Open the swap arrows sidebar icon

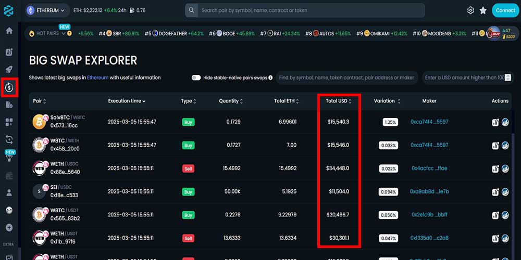point(9,139)
